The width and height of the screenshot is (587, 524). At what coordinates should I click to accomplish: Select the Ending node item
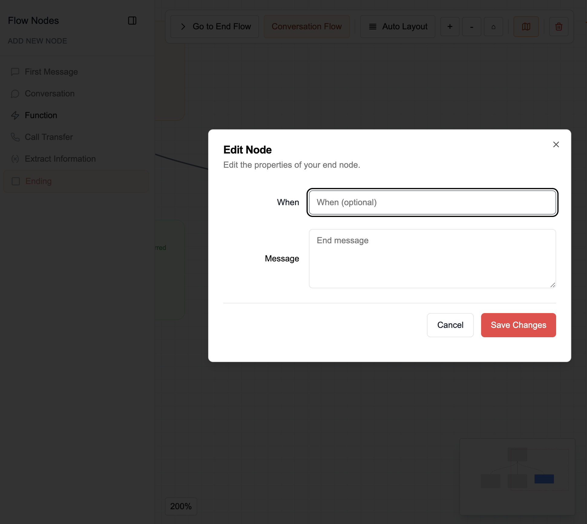pyautogui.click(x=38, y=181)
